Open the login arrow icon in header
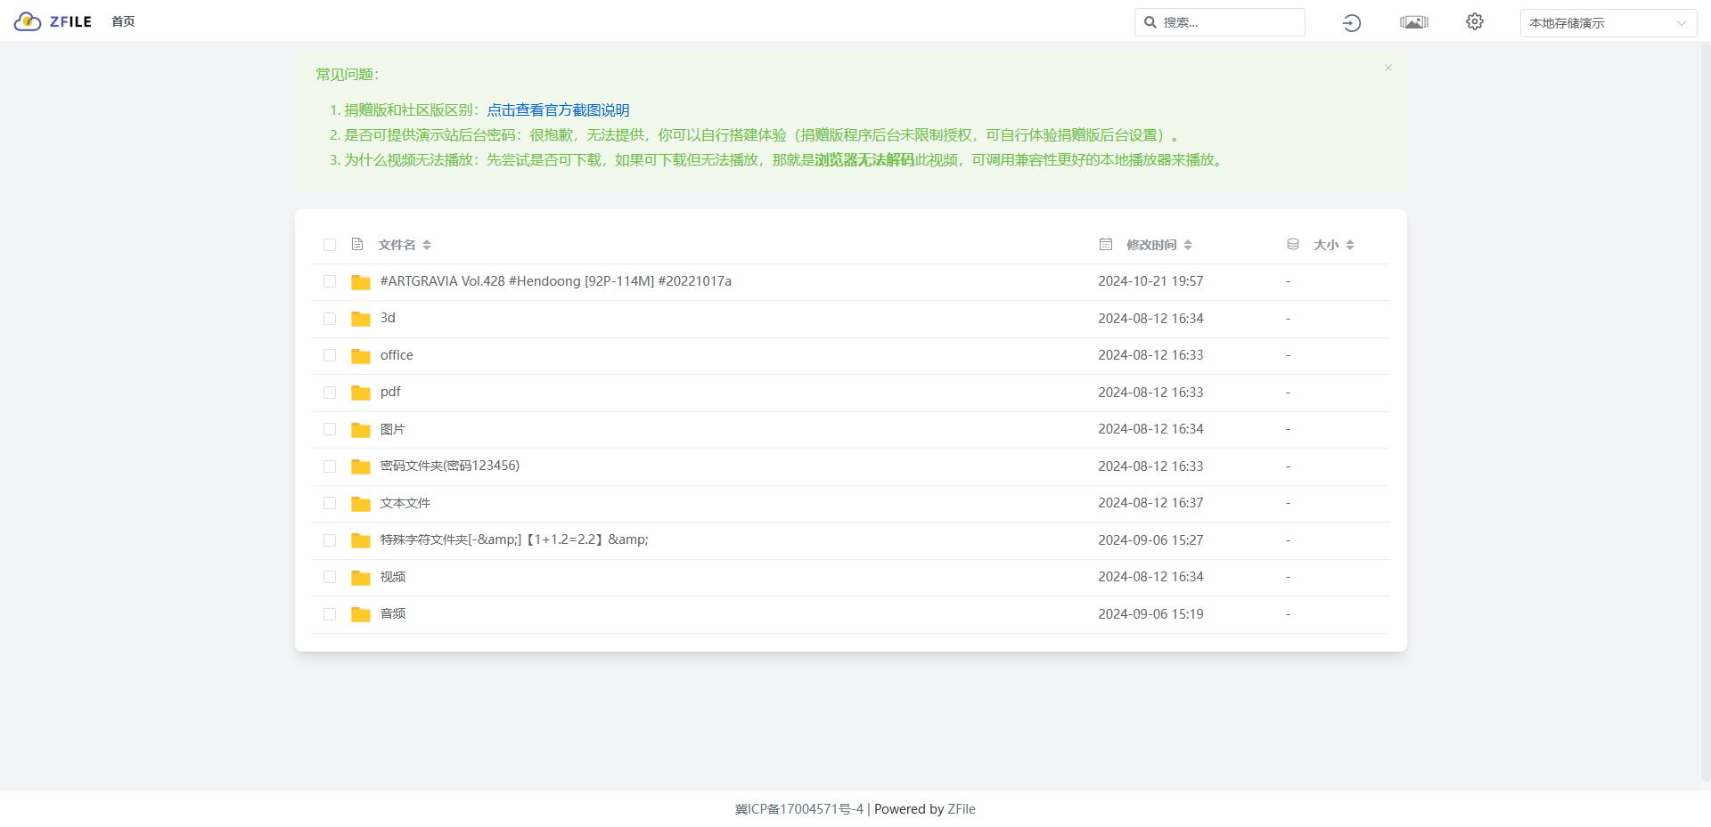Viewport: 1711px width, 827px height. (x=1351, y=23)
